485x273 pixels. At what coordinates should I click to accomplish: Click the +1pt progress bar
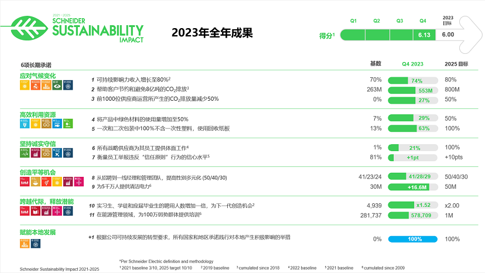413,158
